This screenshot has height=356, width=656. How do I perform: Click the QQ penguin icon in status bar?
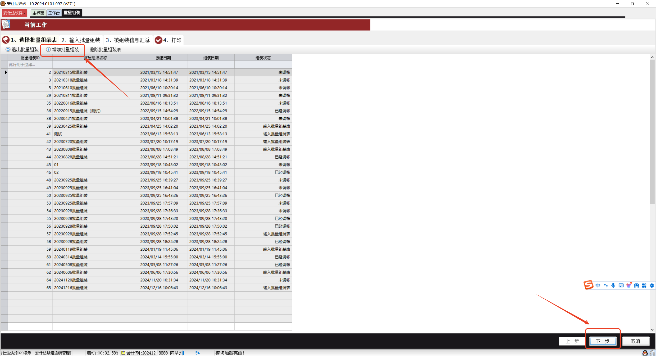(645, 353)
